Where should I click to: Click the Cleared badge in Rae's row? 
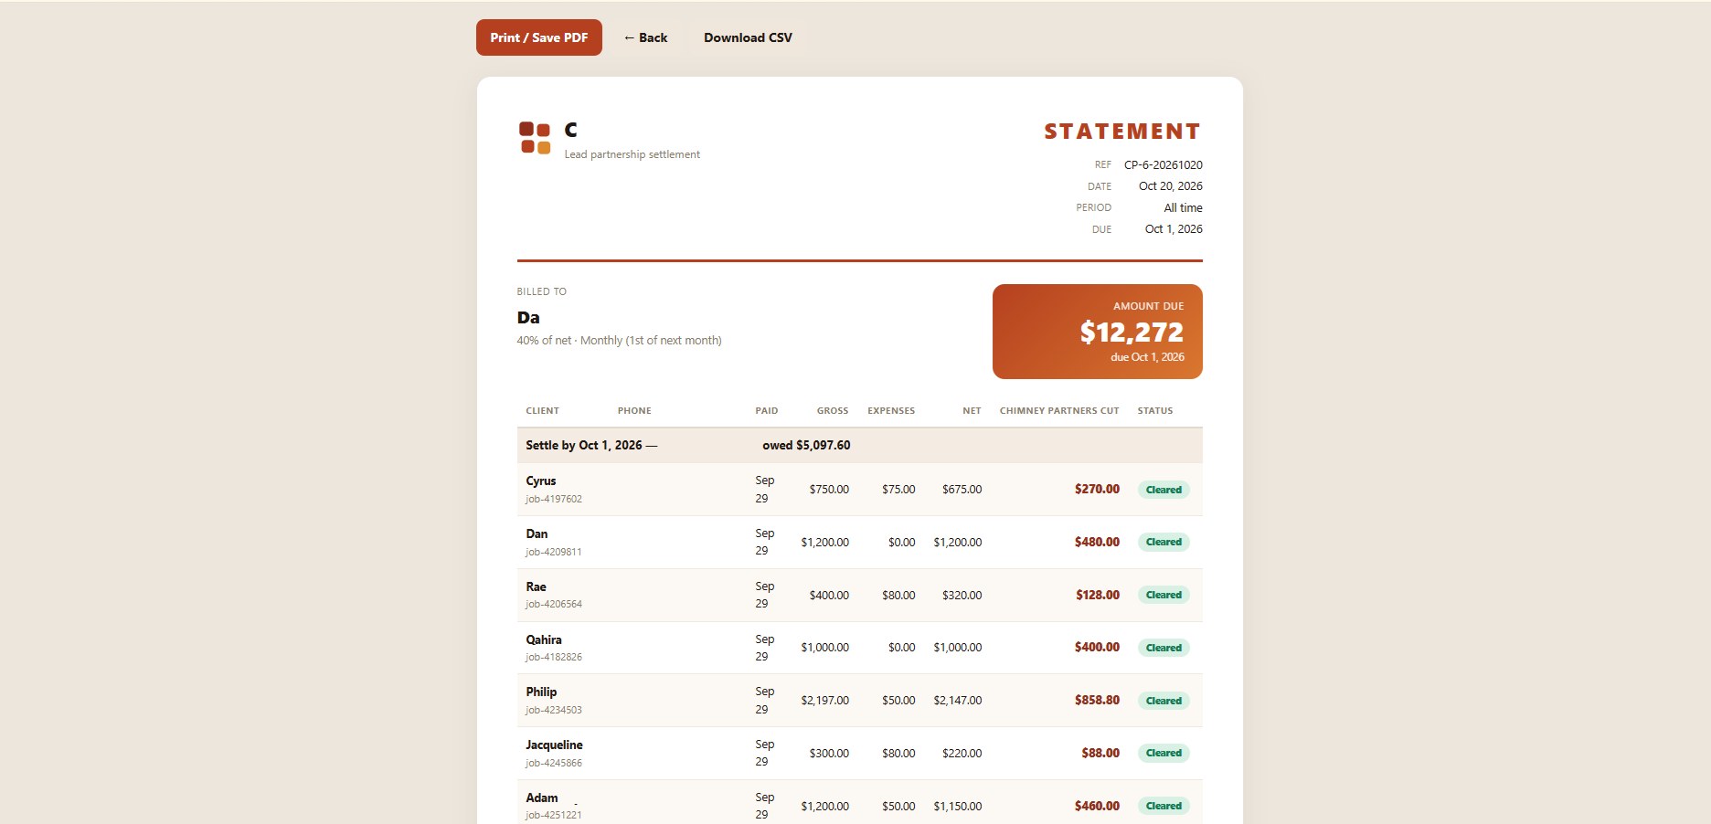[1164, 595]
